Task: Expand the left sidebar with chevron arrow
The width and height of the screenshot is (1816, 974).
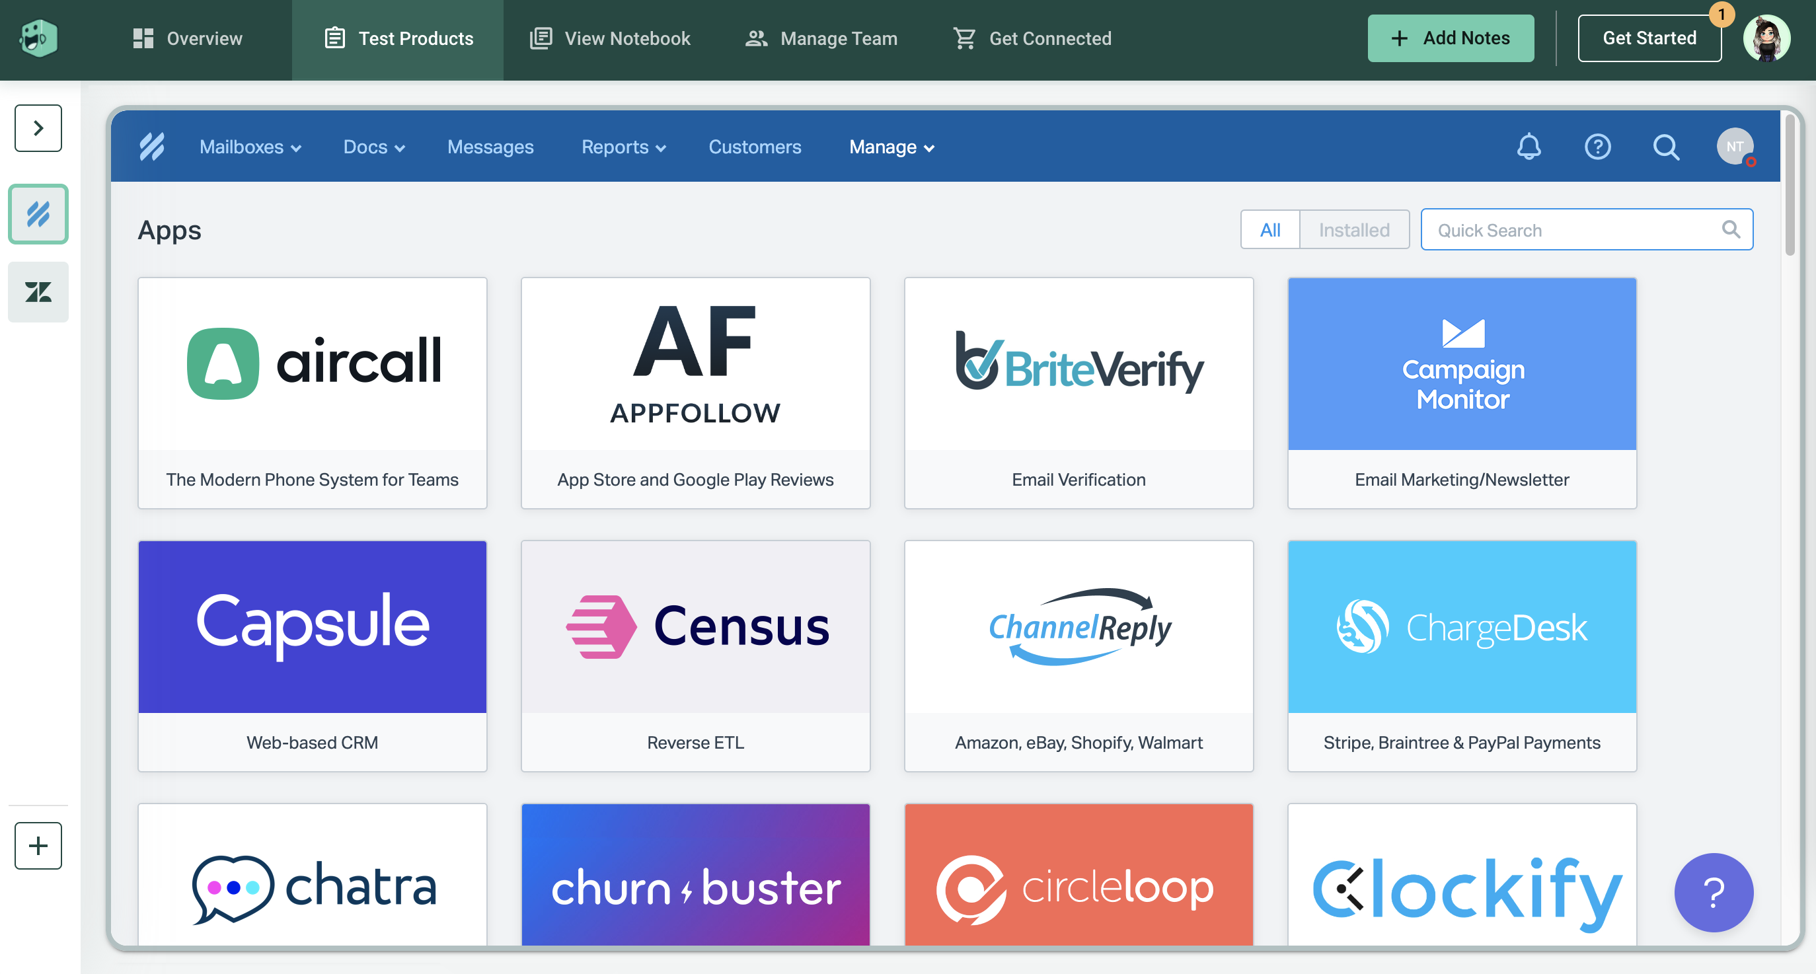Action: (38, 128)
